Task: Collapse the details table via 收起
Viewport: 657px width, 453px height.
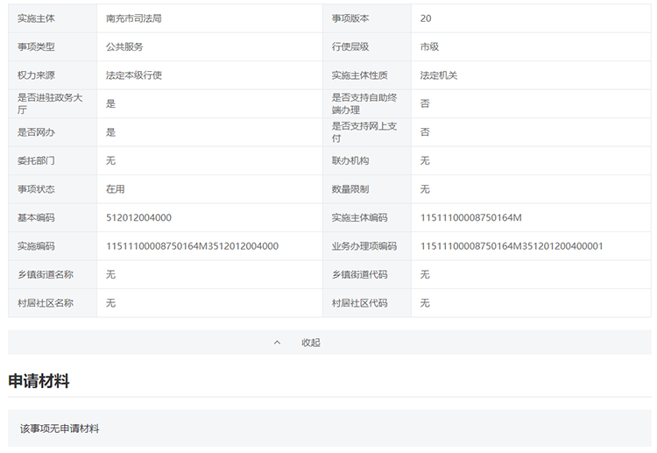Action: tap(311, 343)
